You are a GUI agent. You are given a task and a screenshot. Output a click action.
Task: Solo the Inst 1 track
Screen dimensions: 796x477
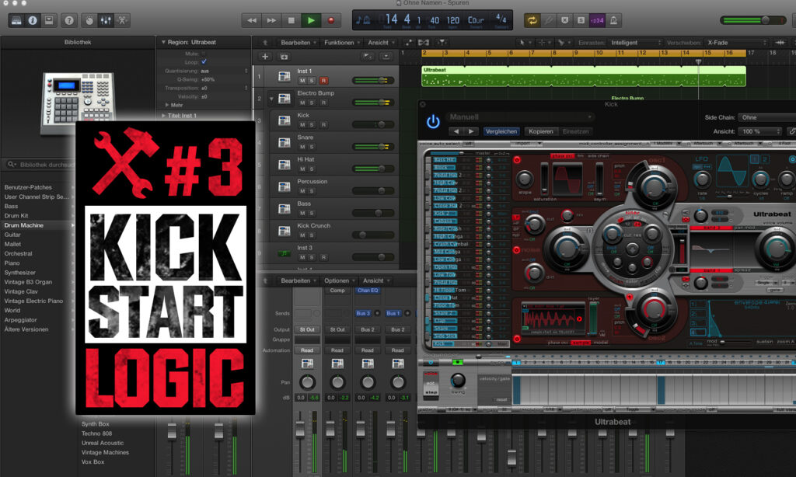point(312,81)
